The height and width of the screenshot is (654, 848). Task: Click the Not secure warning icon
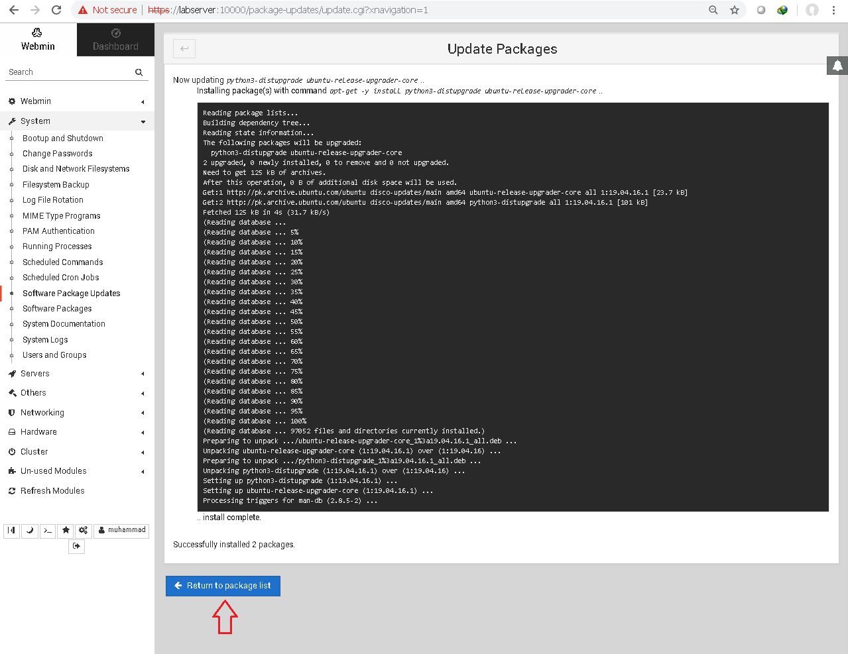point(83,10)
